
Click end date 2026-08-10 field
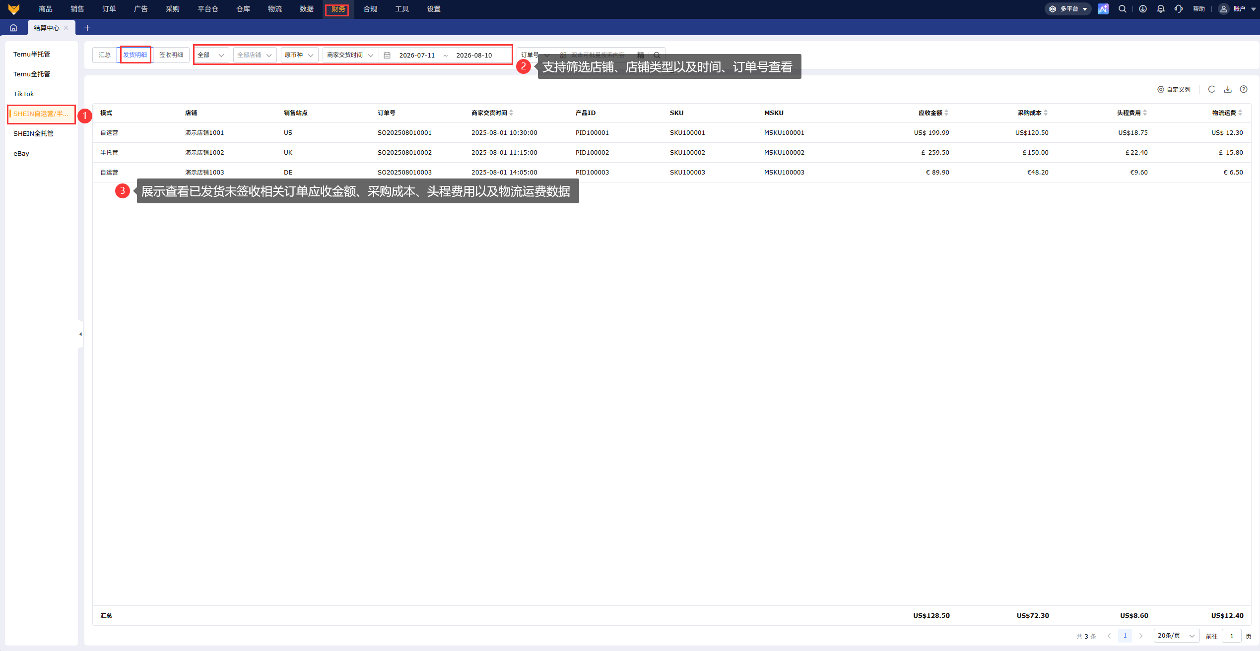(474, 55)
